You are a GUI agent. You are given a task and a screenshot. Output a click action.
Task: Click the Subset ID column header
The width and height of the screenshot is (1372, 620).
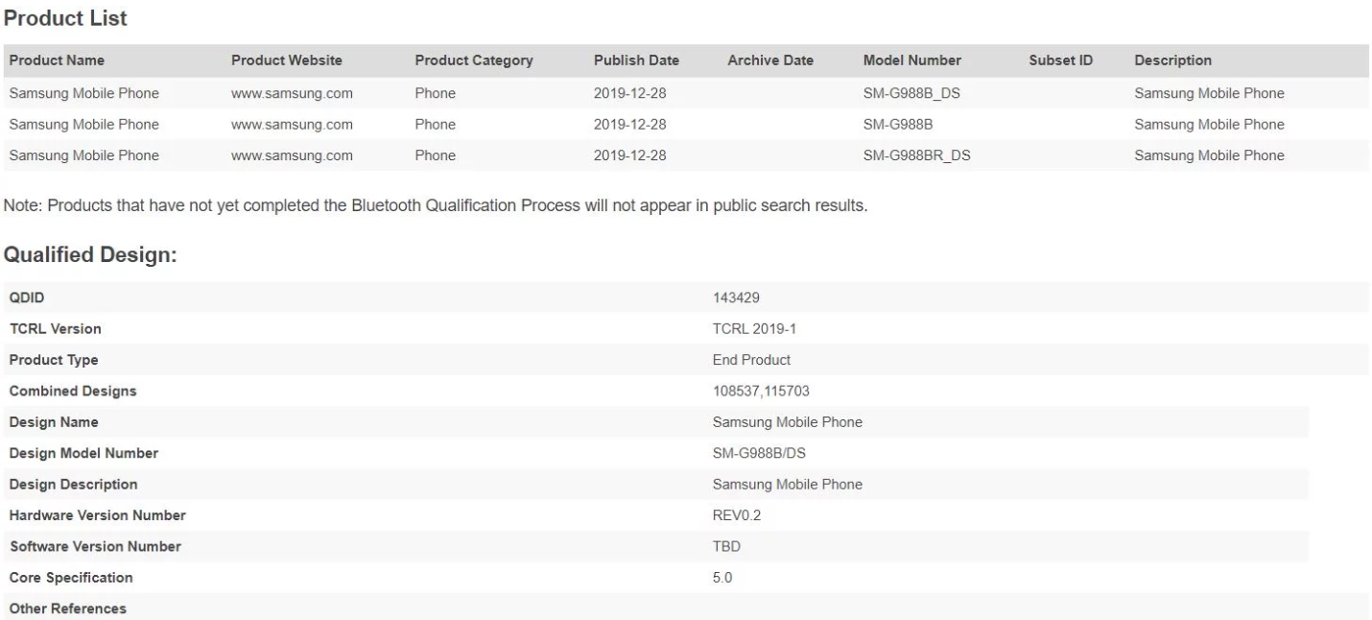[x=1060, y=60]
